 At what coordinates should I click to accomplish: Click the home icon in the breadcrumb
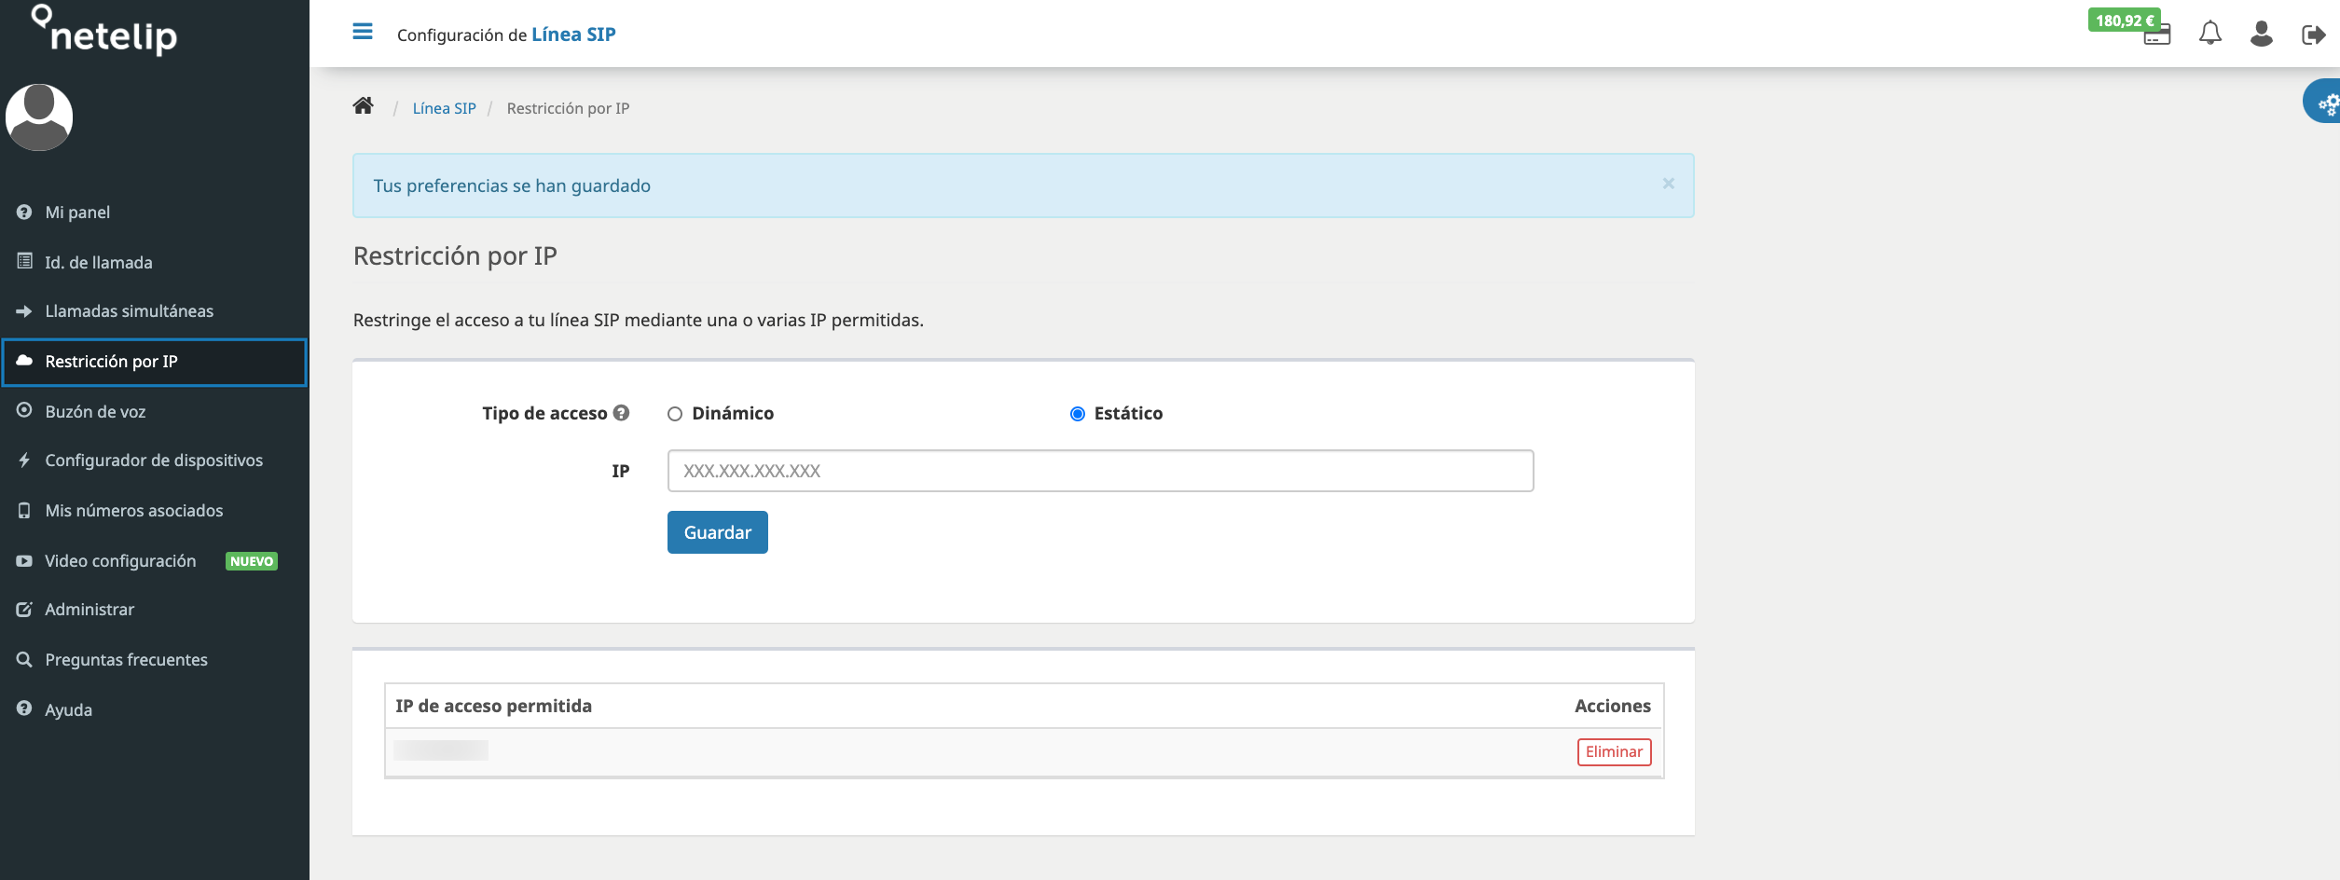pyautogui.click(x=365, y=105)
